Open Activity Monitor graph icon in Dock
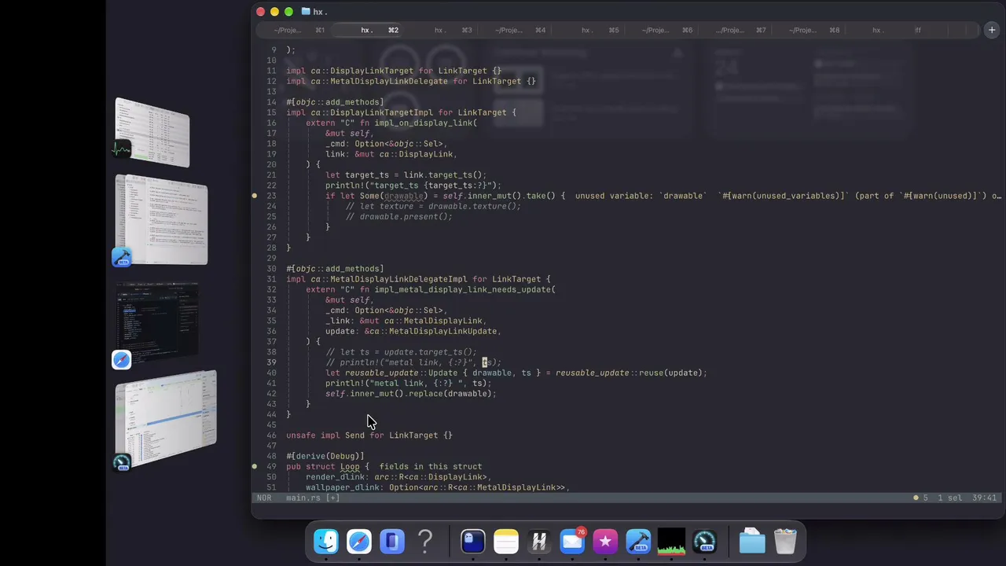Screen dimensions: 1006x566 [x=671, y=542]
